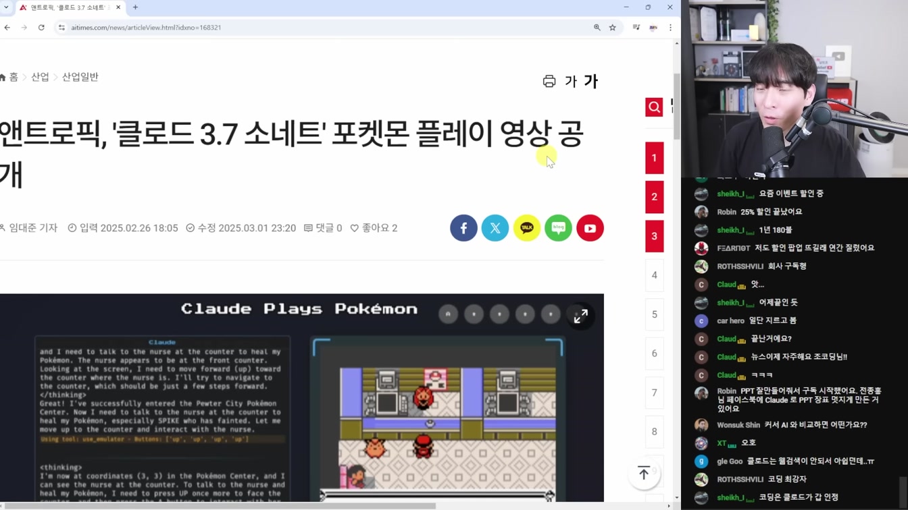Click the page vertical scrollbar thumb

[677, 106]
